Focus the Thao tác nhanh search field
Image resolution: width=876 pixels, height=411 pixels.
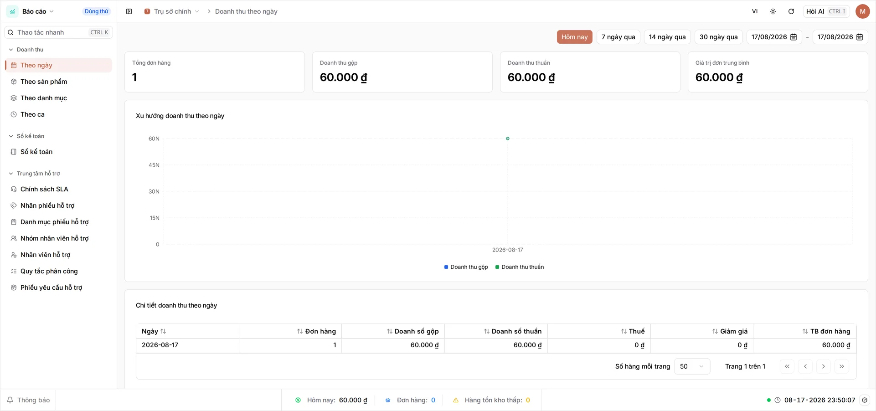click(x=58, y=32)
